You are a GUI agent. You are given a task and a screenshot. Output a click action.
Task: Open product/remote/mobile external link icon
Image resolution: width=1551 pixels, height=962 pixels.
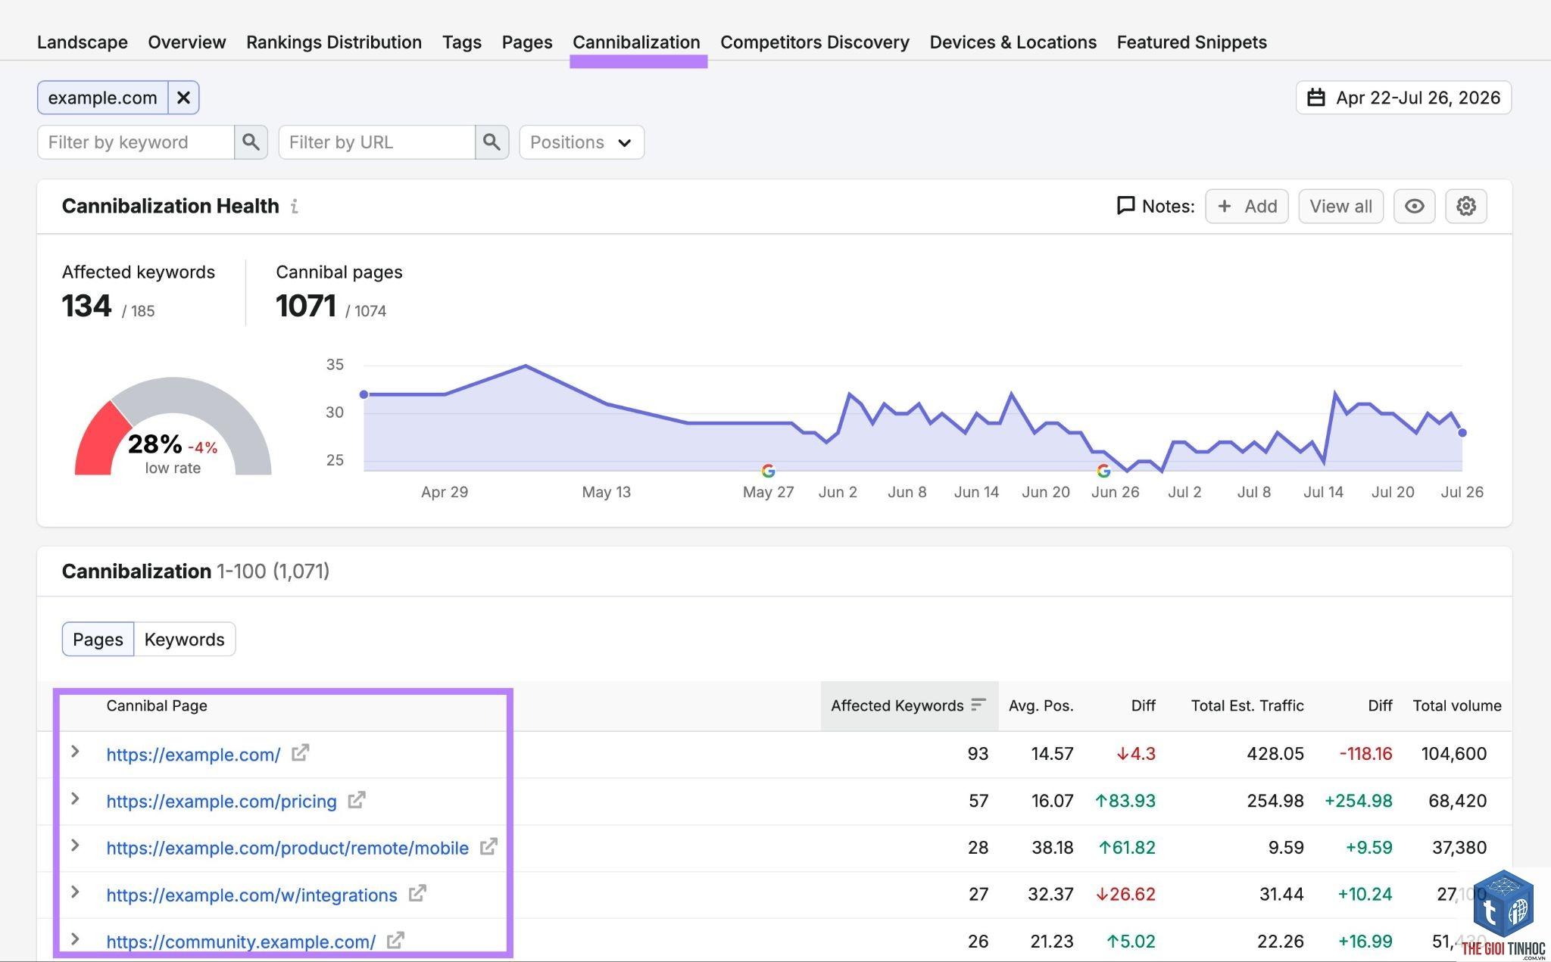click(x=488, y=847)
